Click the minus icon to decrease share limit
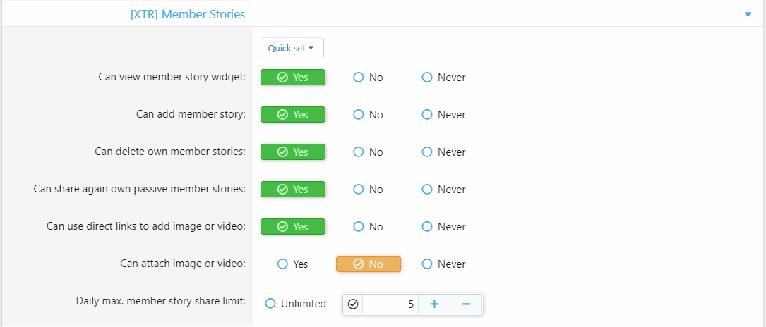Image resolution: width=766 pixels, height=327 pixels. tap(466, 304)
